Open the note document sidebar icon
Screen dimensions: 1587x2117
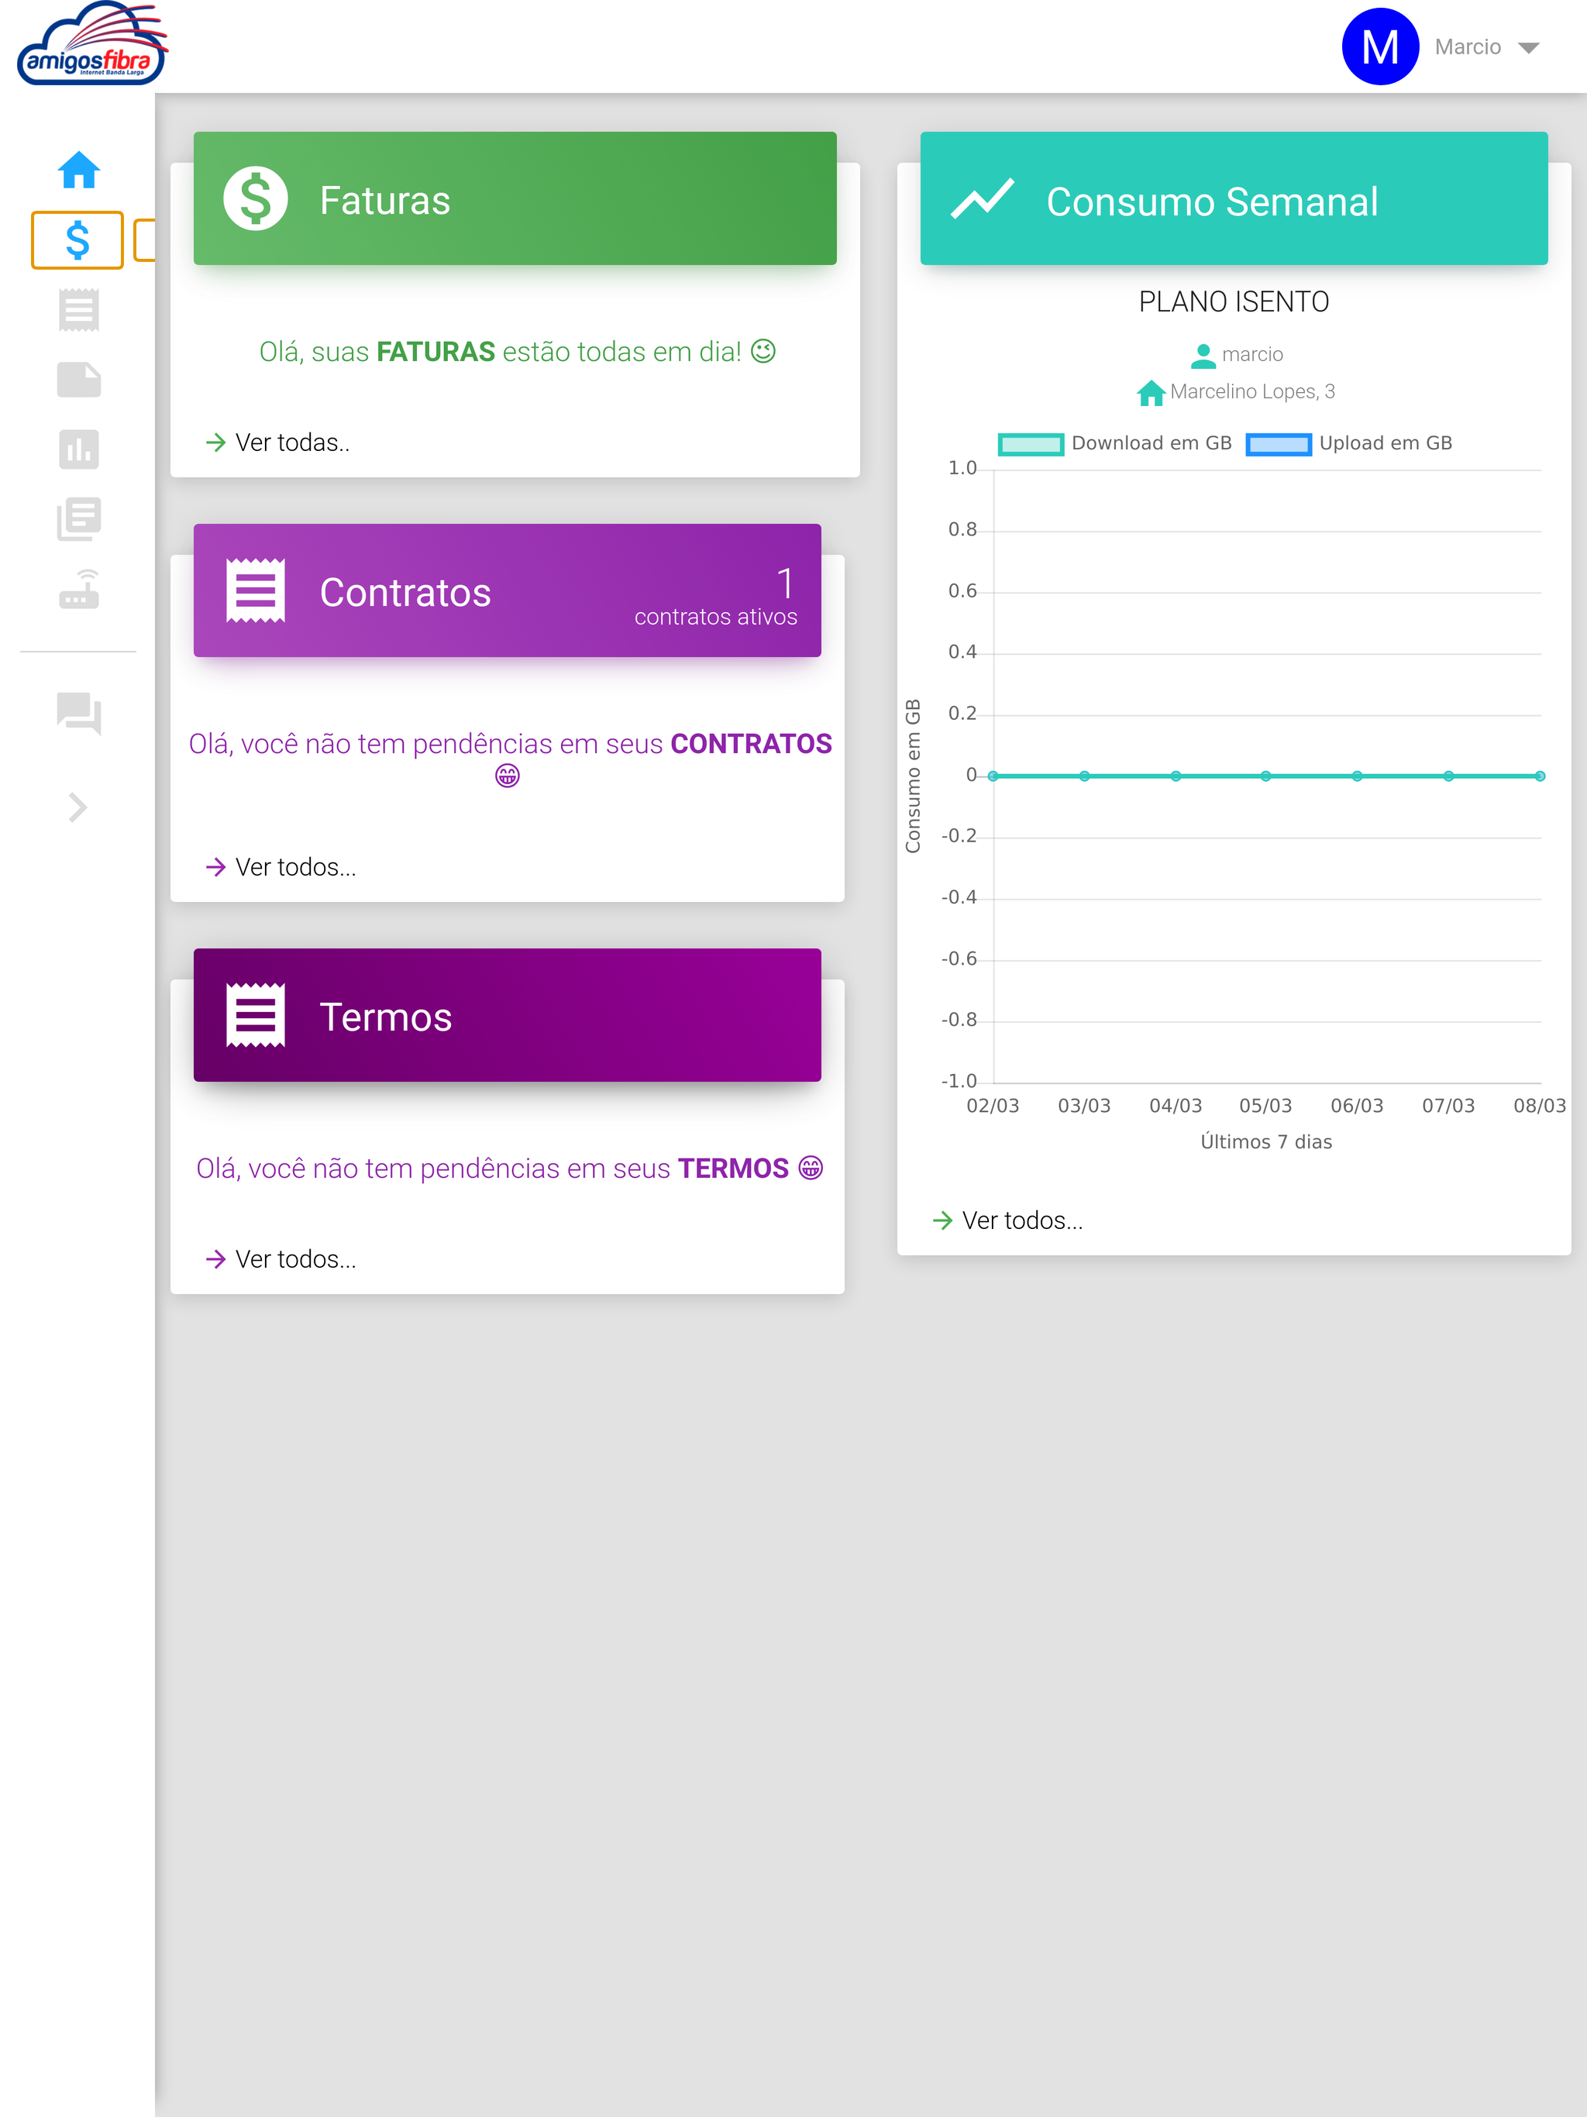(x=78, y=379)
